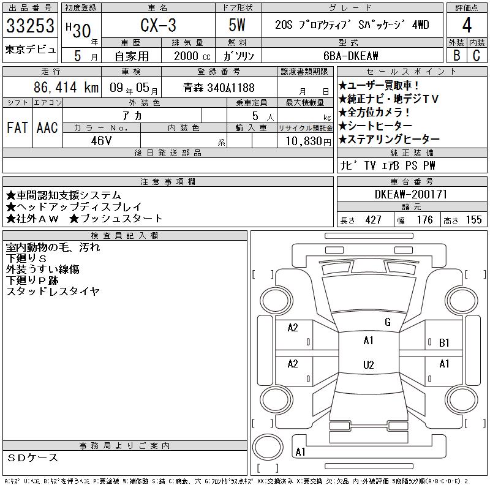
Task: Select the U2 dent mark on the roof
Action: (x=369, y=365)
